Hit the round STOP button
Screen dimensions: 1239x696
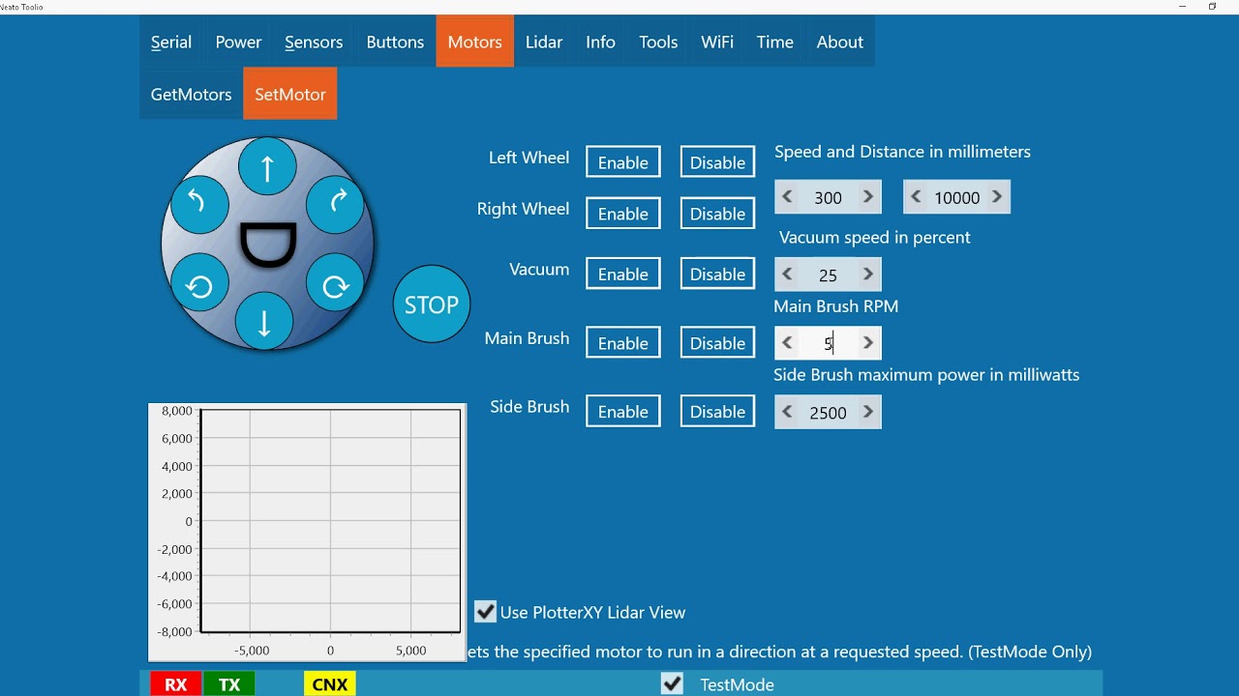(432, 304)
